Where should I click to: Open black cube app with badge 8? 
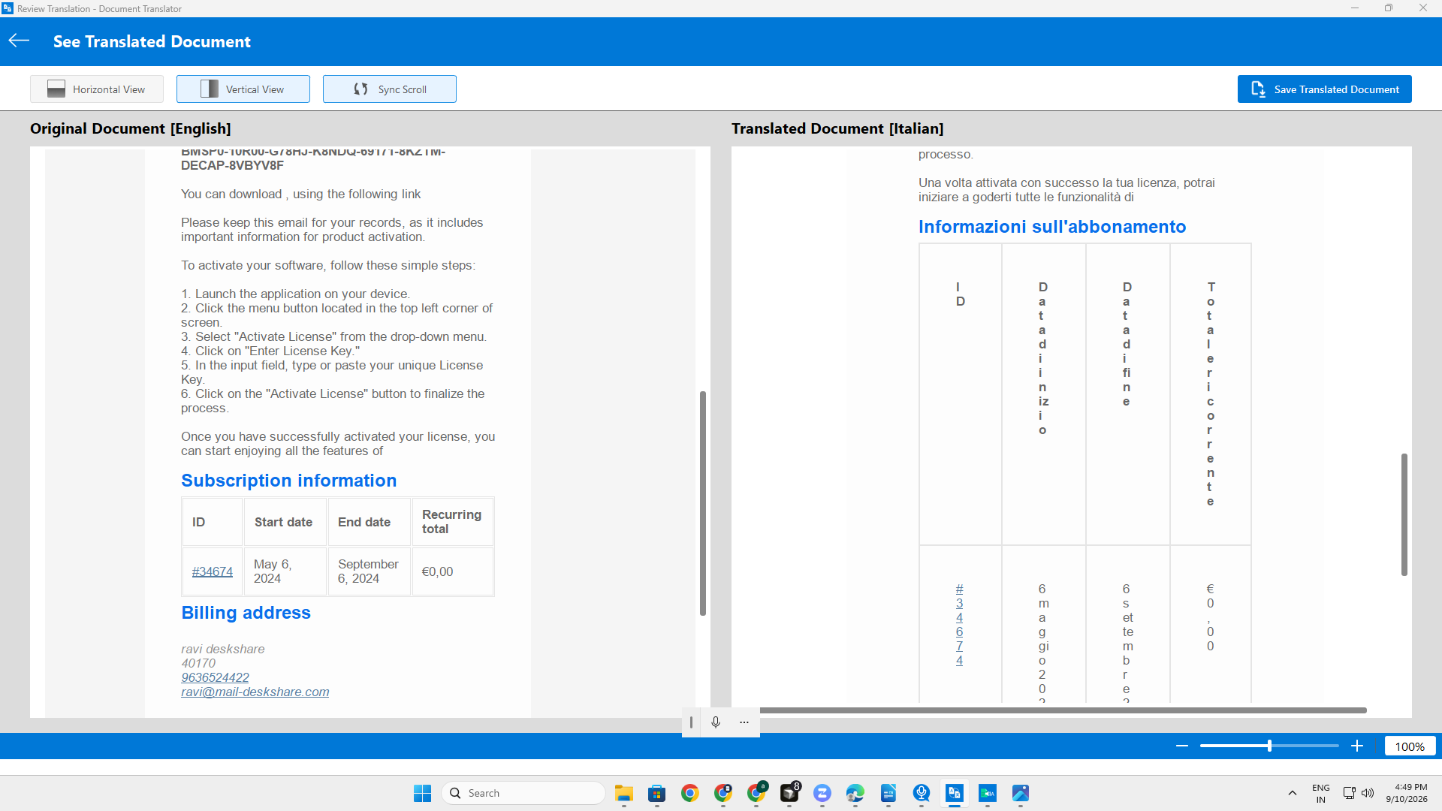[789, 793]
